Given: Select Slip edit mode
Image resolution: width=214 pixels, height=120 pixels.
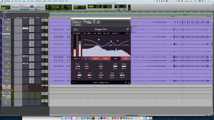Looking at the screenshot, I should click(4, 8).
